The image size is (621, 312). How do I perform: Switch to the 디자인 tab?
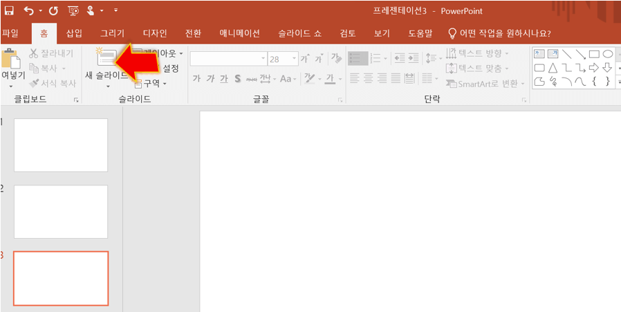point(154,34)
